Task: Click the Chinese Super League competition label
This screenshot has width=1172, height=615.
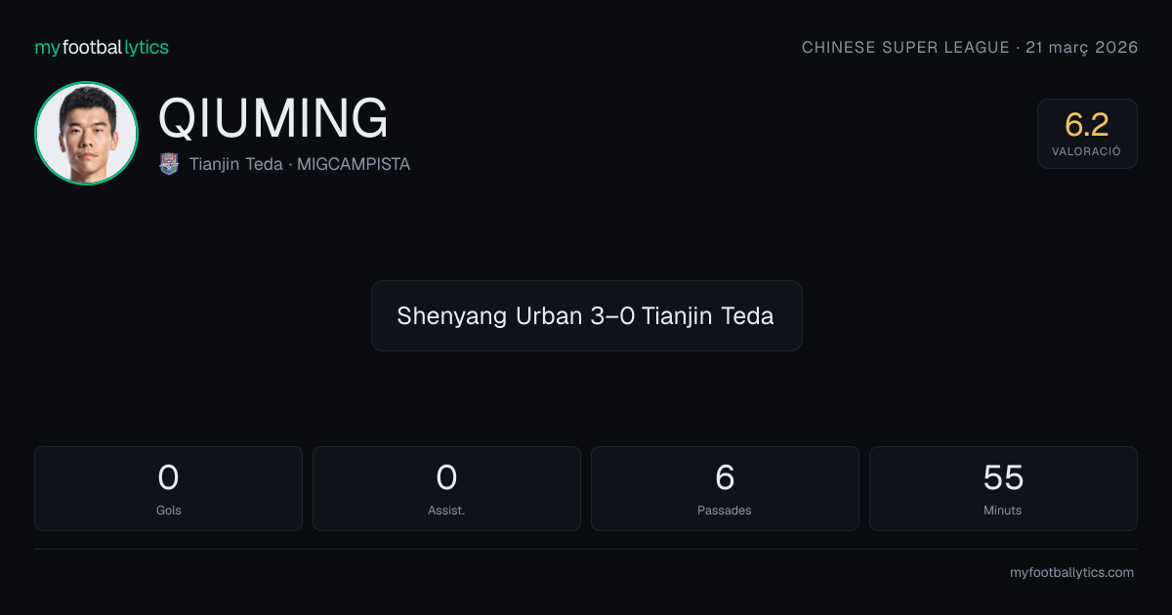Action: 905,47
